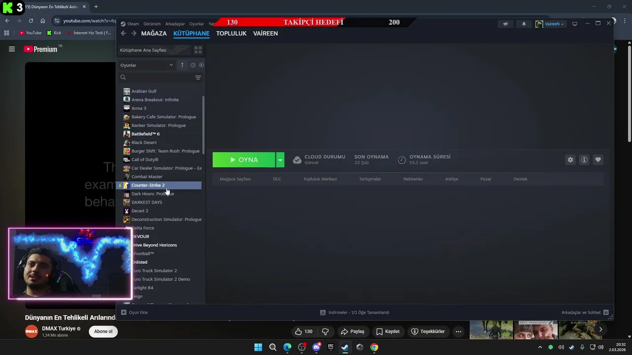632x355 pixels.
Task: Click the Chrome home button
Action: 43,21
